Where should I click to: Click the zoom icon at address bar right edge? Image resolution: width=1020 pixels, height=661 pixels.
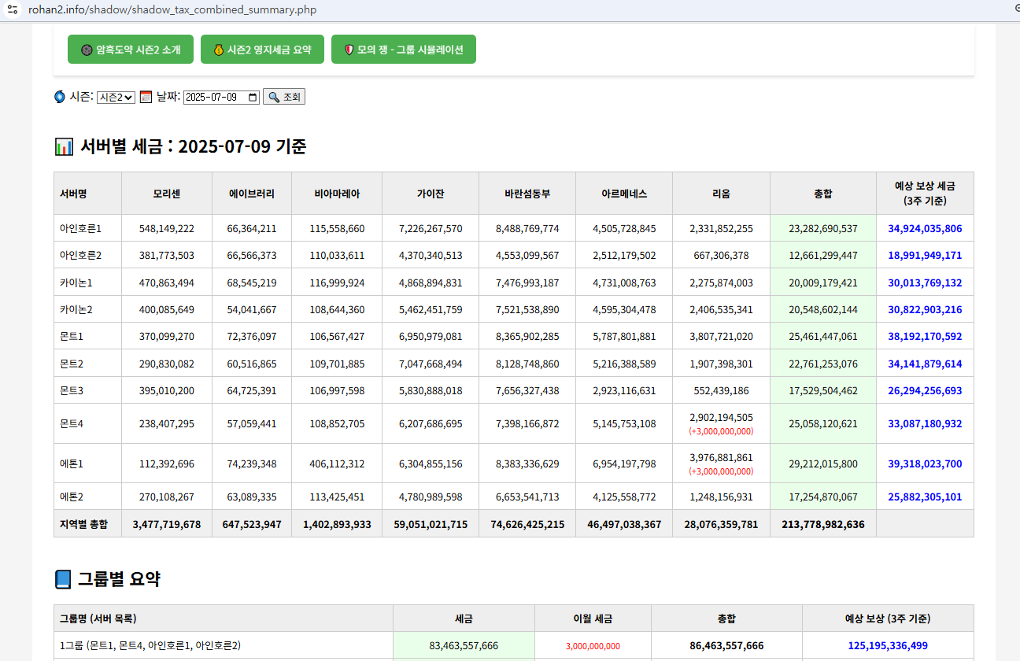click(x=1015, y=9)
